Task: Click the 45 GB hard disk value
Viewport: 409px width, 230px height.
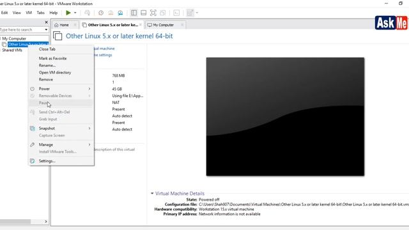Action: 117,89
